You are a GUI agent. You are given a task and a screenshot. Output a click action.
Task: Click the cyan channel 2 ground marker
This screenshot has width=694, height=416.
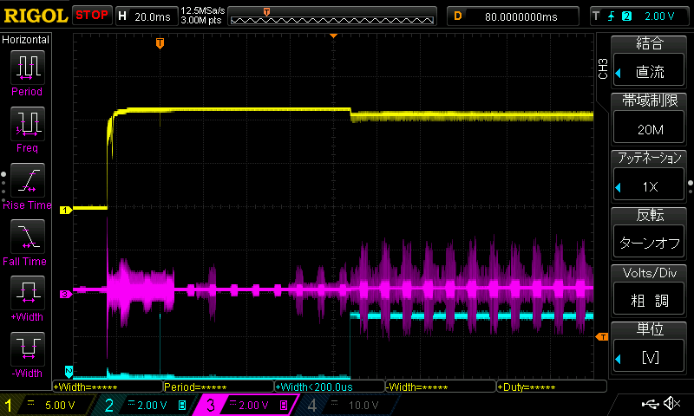(69, 372)
